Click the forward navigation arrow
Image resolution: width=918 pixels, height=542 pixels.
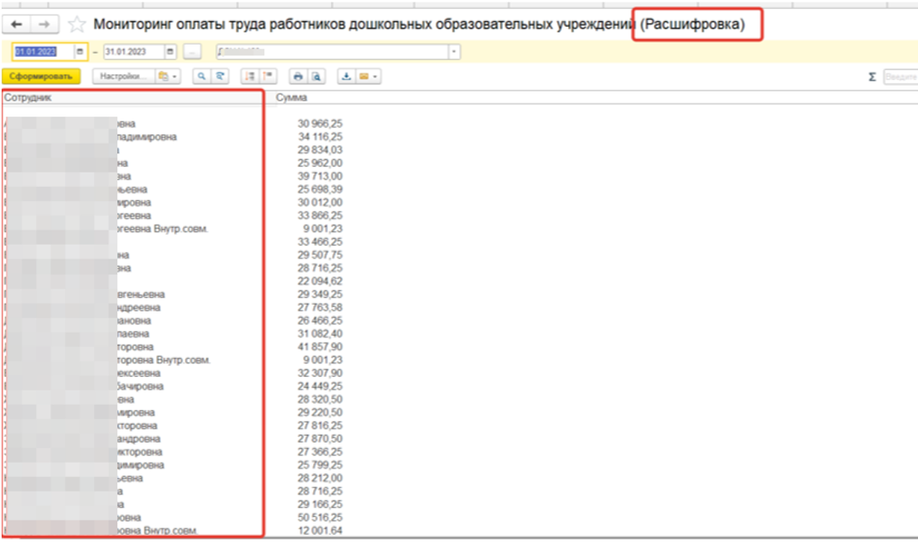tap(45, 24)
